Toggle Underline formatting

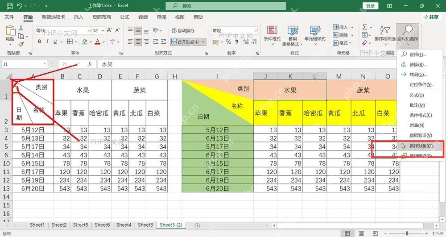coord(55,42)
